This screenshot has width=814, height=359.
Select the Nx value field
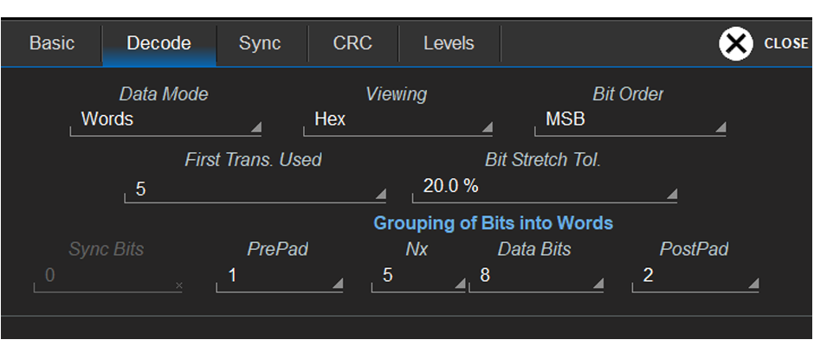[417, 277]
